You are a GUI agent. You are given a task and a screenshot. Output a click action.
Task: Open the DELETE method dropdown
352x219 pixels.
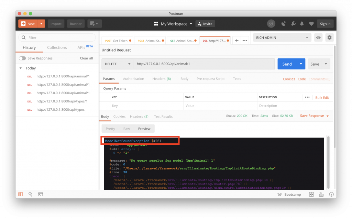coord(118,64)
